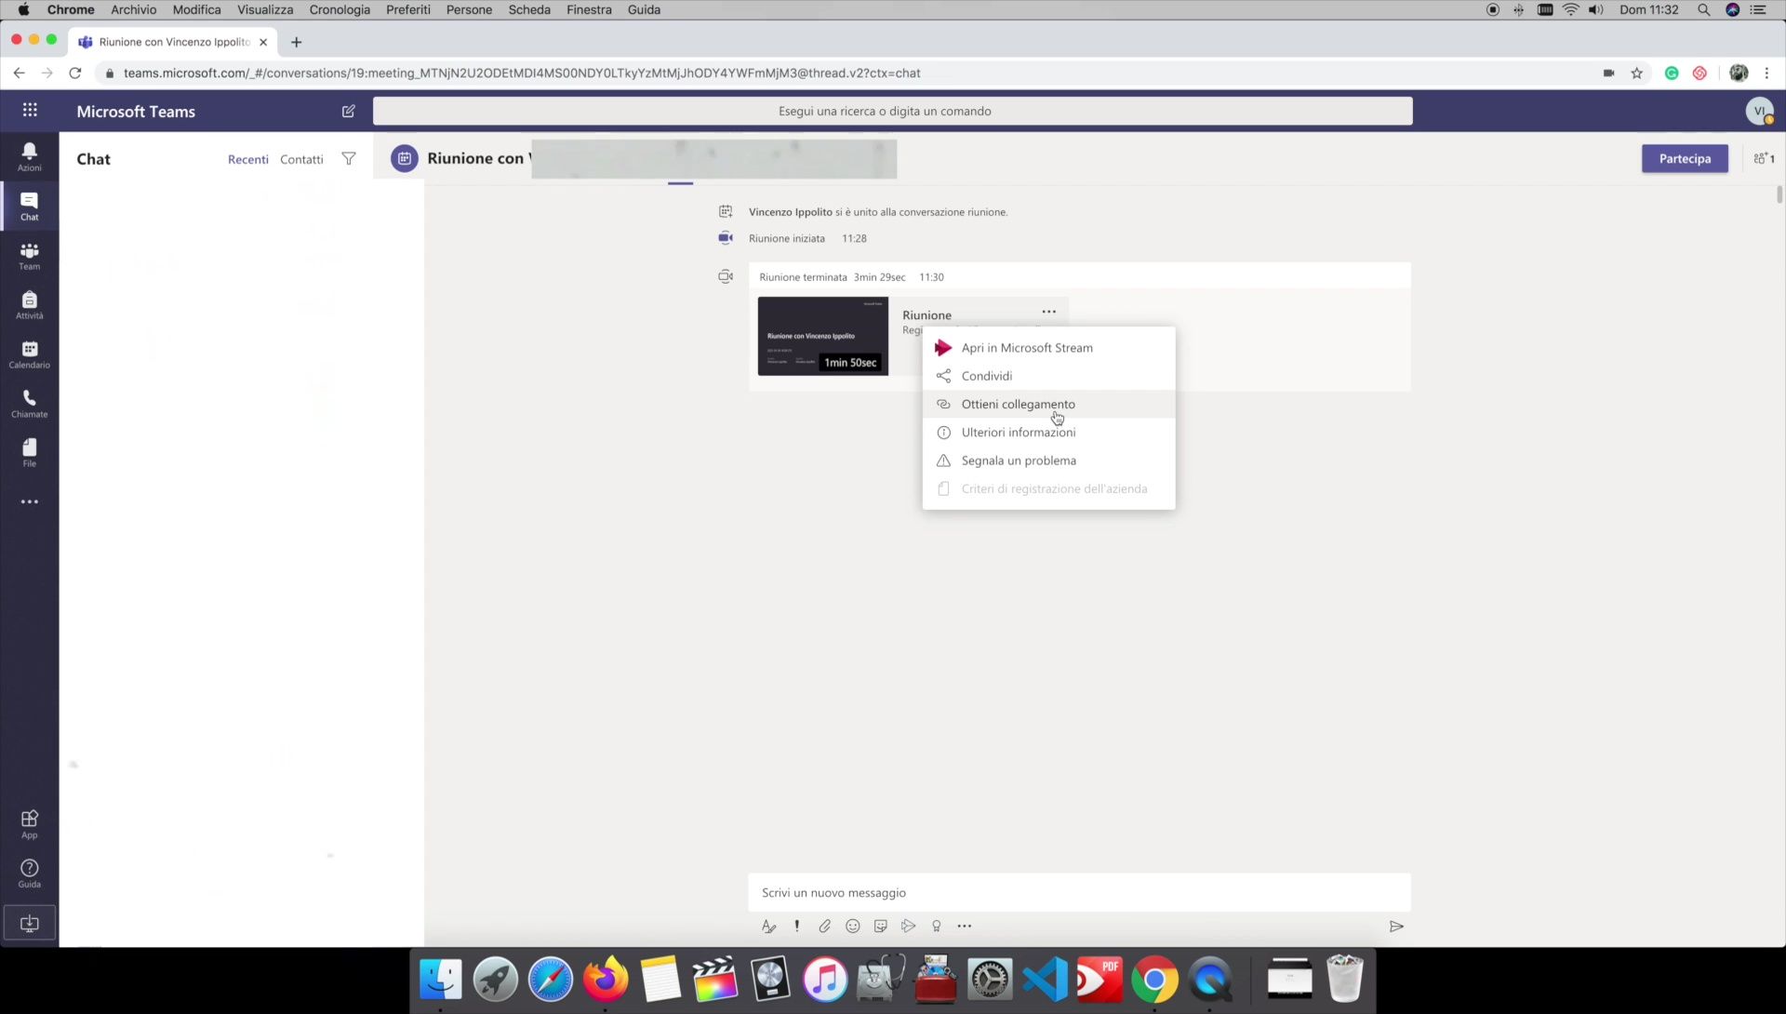1786x1014 pixels.
Task: Play the meeting recording thumbnail
Action: point(823,336)
